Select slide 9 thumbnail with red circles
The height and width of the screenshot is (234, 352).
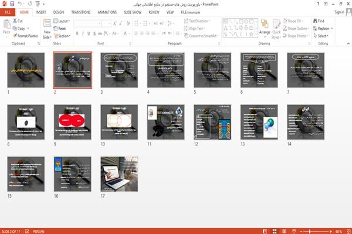(73, 122)
